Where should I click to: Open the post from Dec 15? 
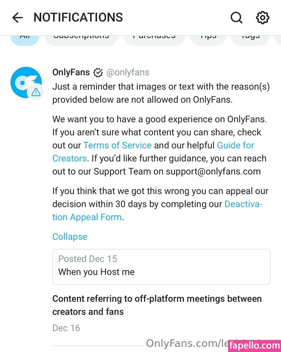pyautogui.click(x=161, y=267)
